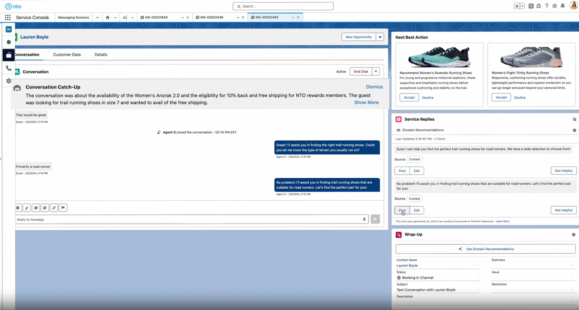Post the 'No problem!' suggested reply

(402, 210)
